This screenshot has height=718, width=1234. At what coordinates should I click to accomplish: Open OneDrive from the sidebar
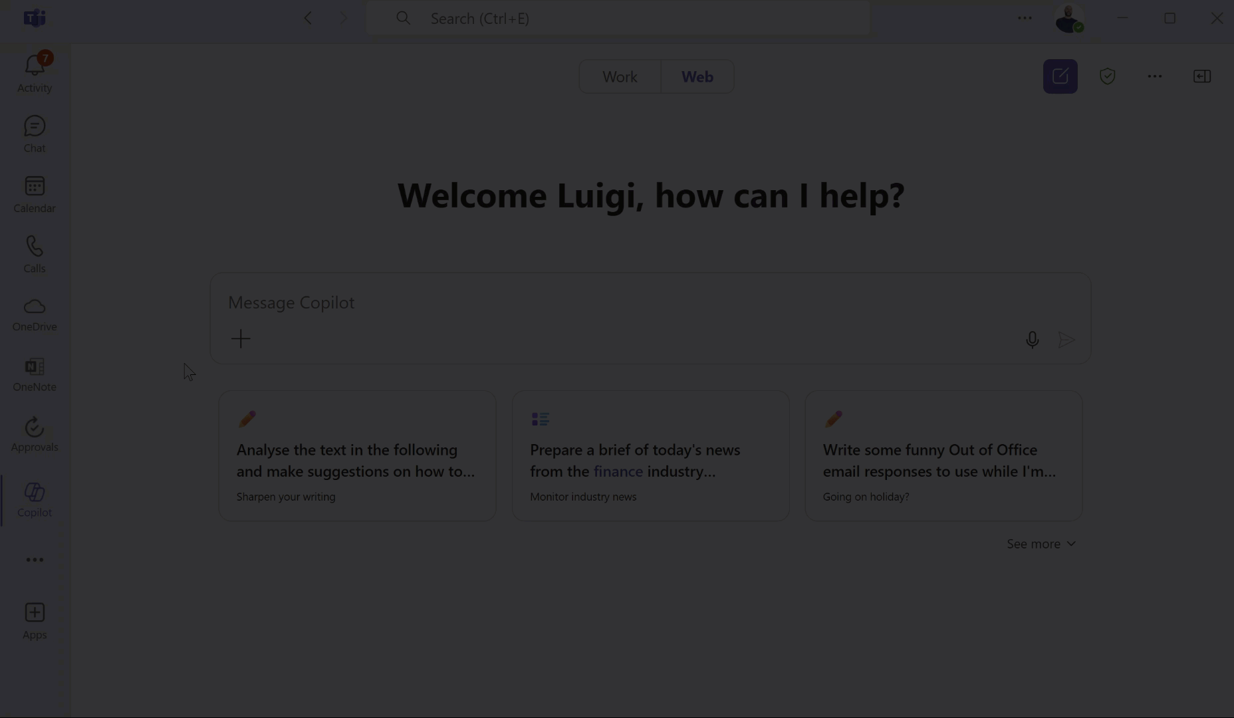(x=35, y=314)
